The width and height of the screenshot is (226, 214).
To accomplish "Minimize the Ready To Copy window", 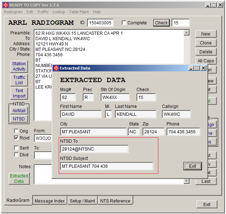I will point(208,5).
